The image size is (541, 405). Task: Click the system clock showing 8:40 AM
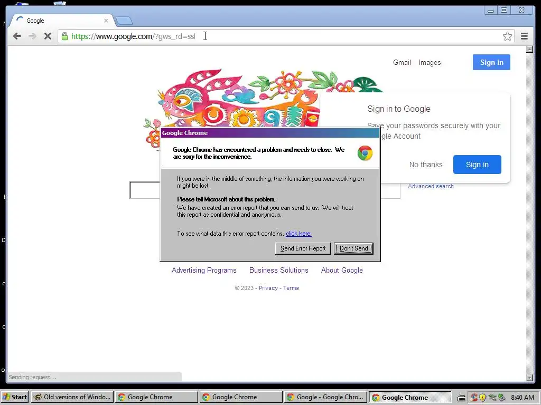[x=523, y=398]
